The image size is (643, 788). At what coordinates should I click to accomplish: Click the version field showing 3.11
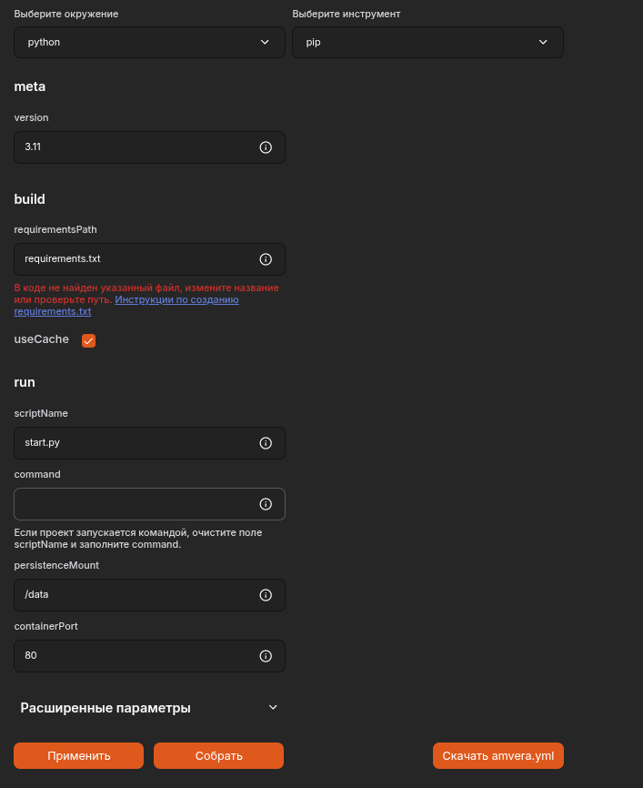tap(150, 147)
